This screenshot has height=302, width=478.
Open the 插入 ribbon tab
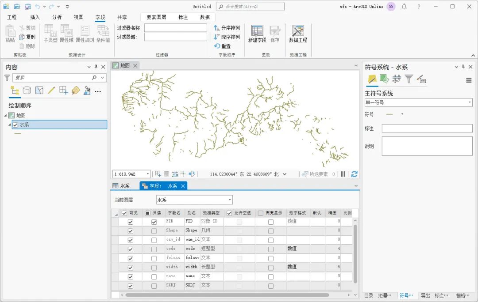tap(35, 17)
